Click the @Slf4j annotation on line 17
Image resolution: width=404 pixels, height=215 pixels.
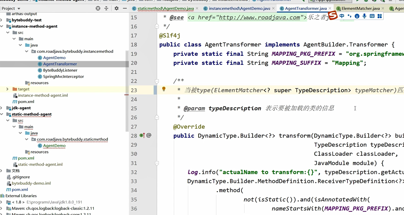[x=170, y=36]
